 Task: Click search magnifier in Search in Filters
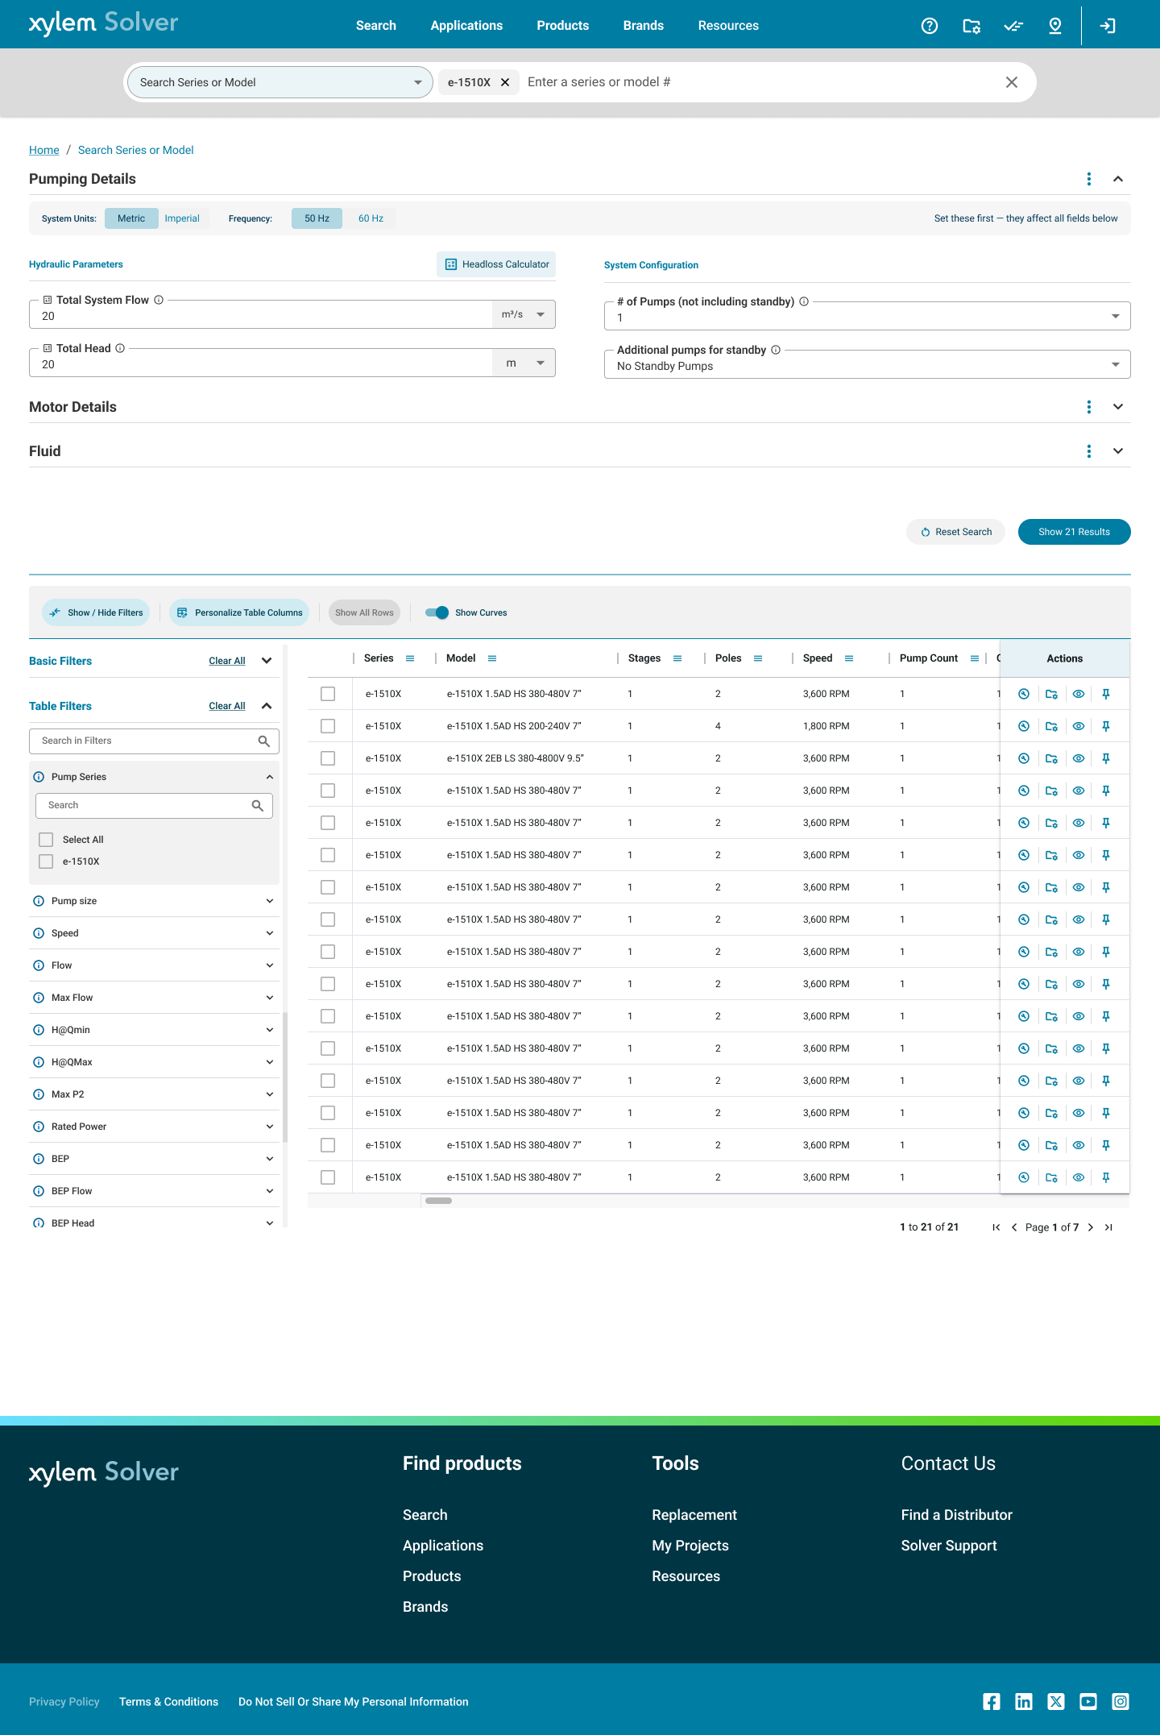point(263,741)
